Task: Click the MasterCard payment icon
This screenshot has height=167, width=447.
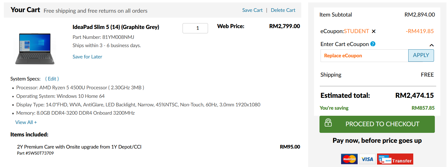Action: (x=349, y=159)
